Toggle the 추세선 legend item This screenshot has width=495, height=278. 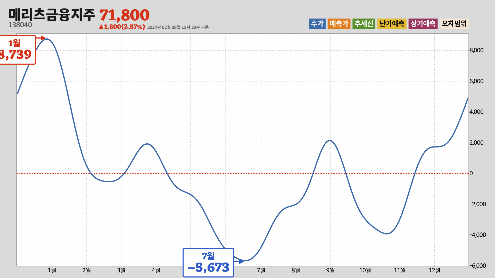click(364, 24)
